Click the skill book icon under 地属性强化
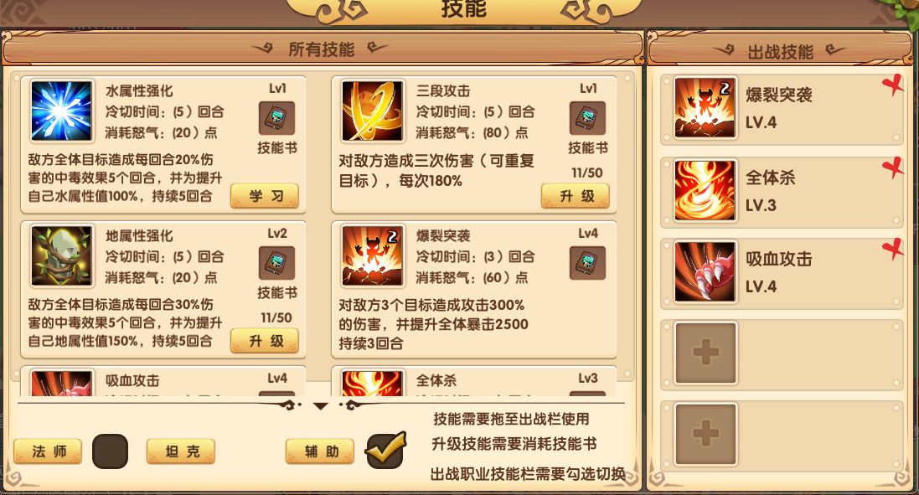 pos(276,262)
